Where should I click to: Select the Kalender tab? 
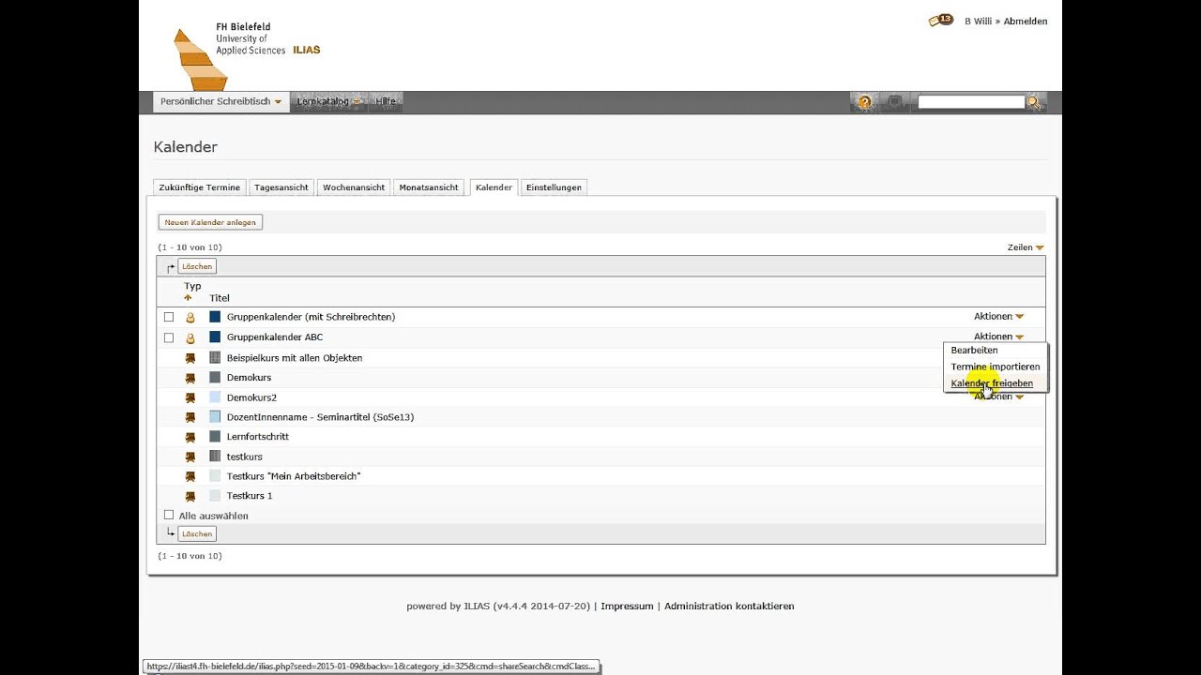[494, 187]
